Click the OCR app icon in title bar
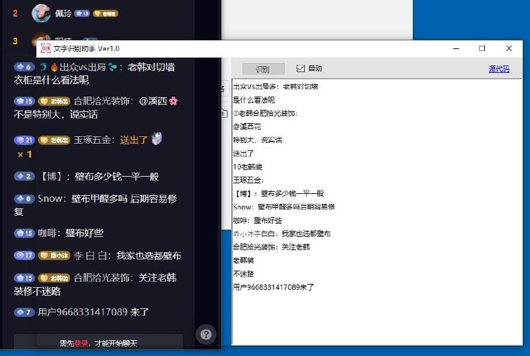The image size is (530, 356). click(x=46, y=48)
